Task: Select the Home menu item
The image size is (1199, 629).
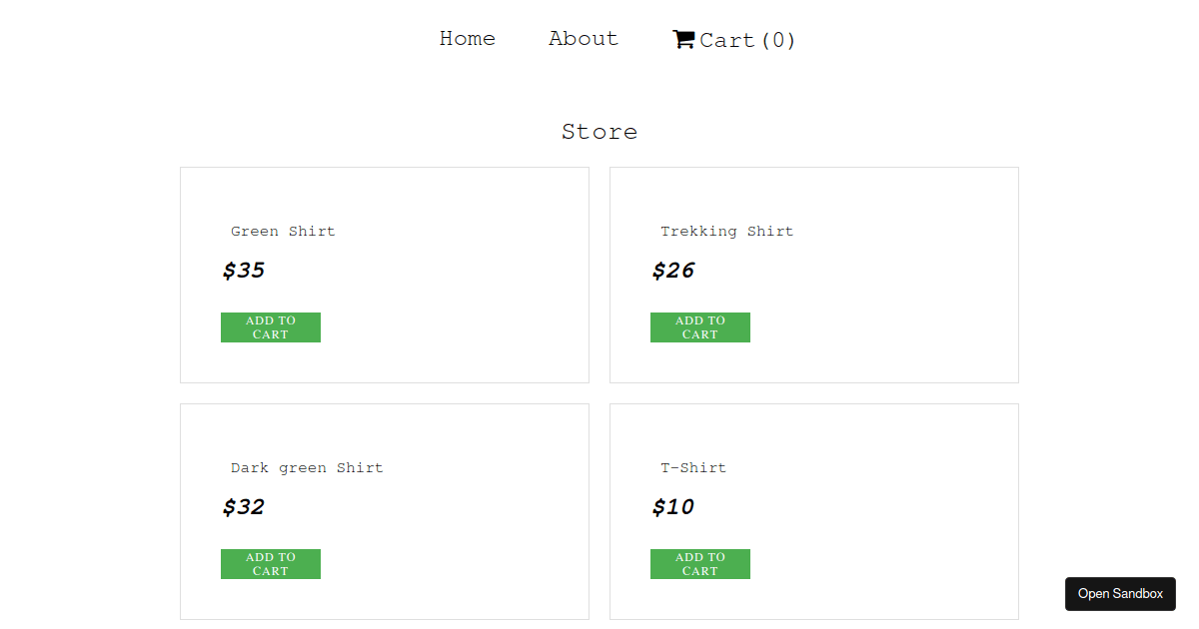Action: coord(467,39)
